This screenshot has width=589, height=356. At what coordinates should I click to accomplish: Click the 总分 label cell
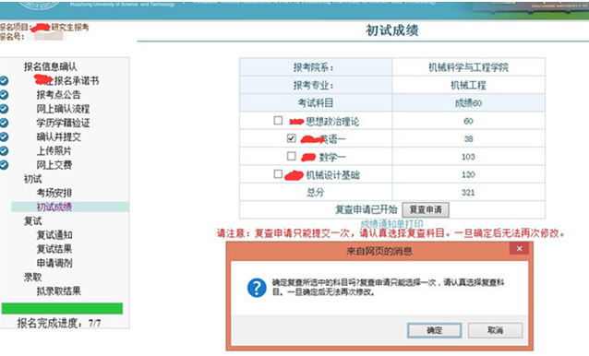pos(316,193)
